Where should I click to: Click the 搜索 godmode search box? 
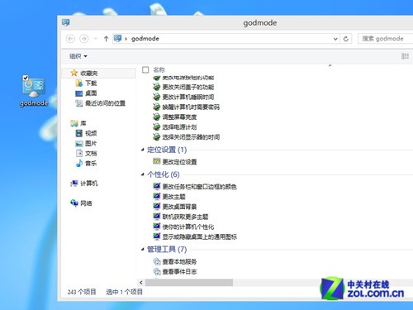pos(386,39)
